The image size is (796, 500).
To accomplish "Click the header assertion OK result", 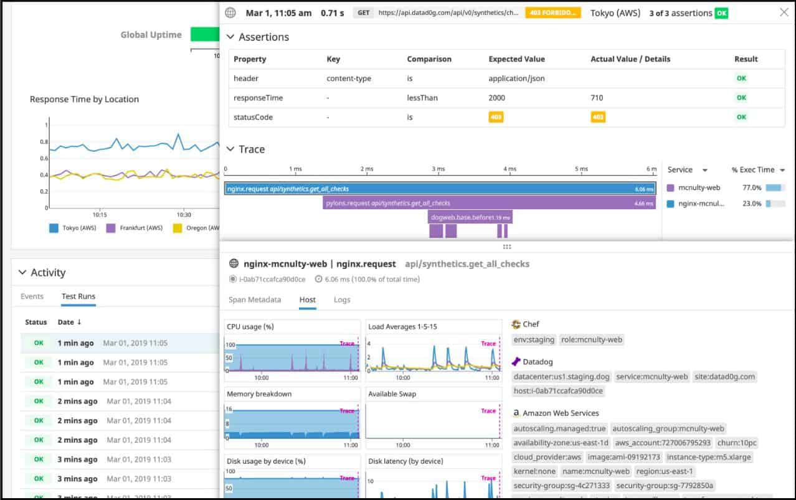I will [741, 78].
